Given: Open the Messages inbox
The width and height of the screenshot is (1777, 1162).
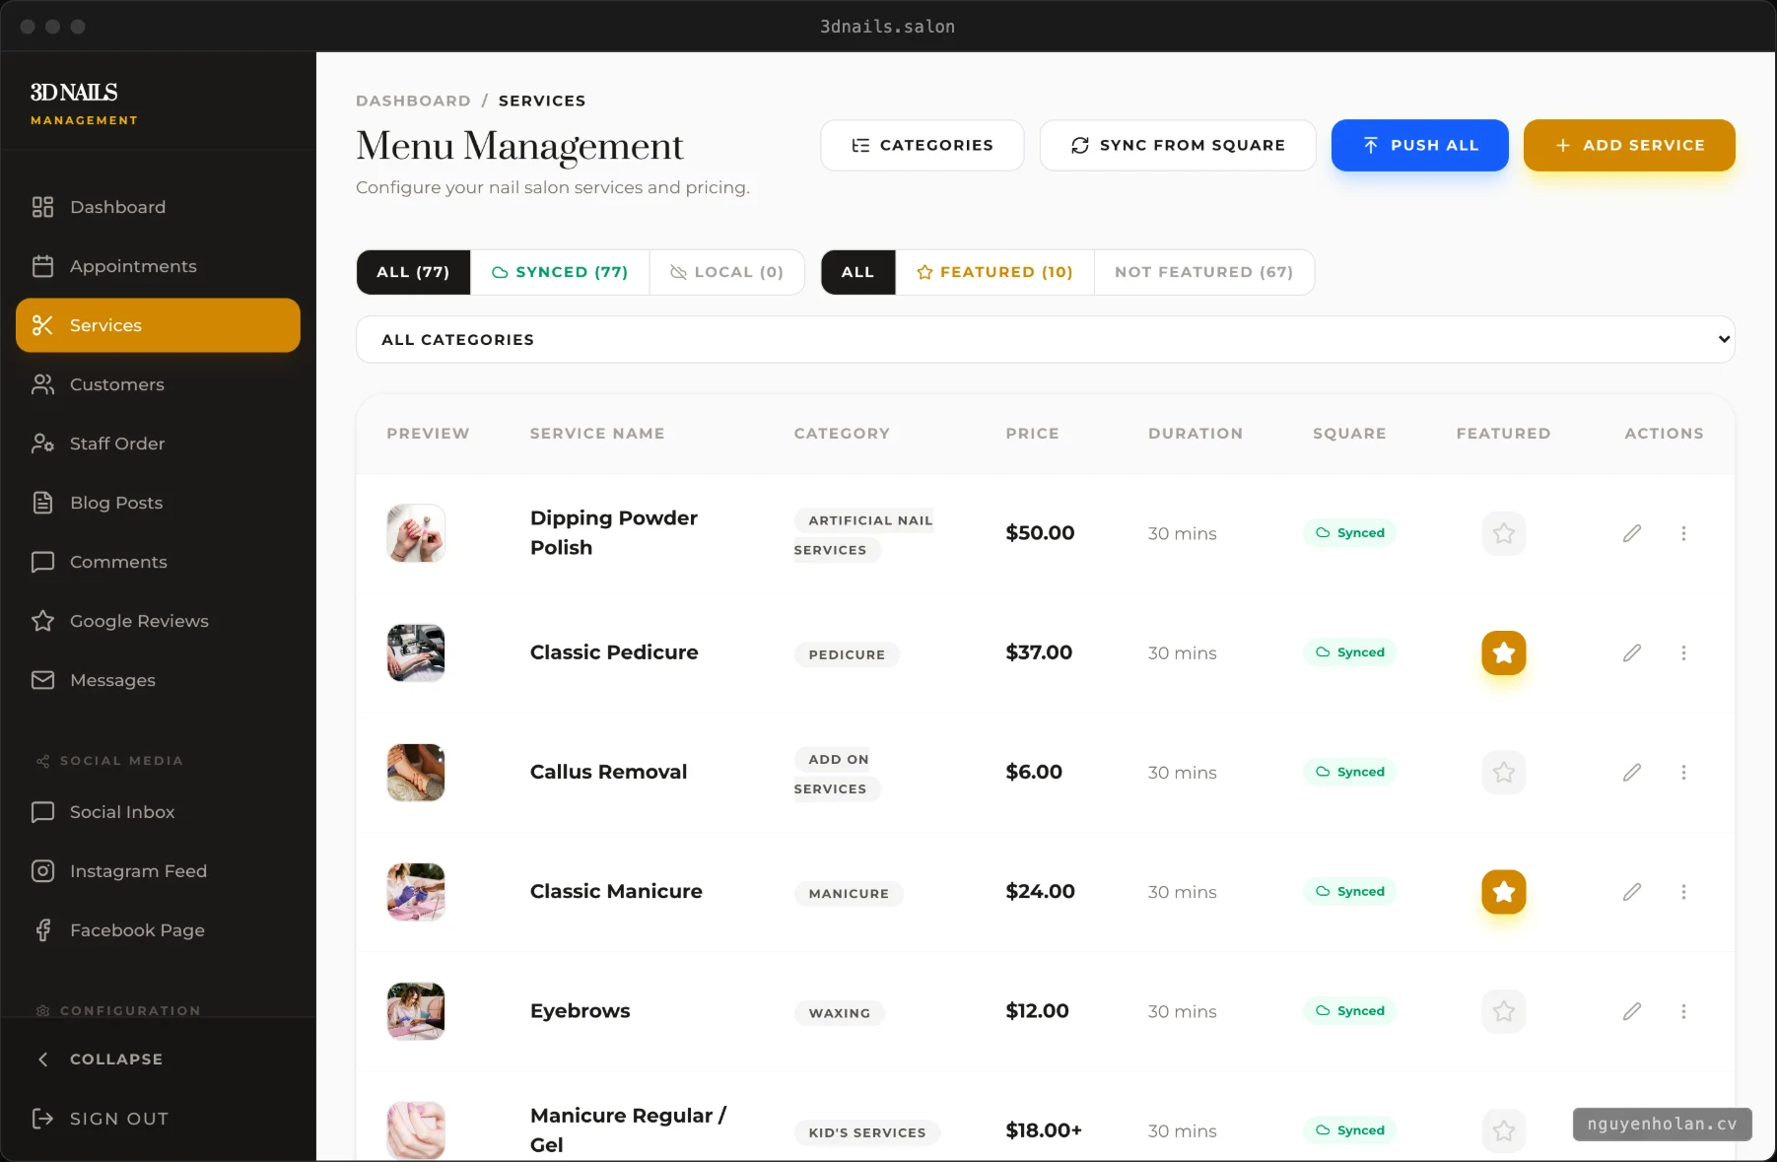Looking at the screenshot, I should coord(158,680).
